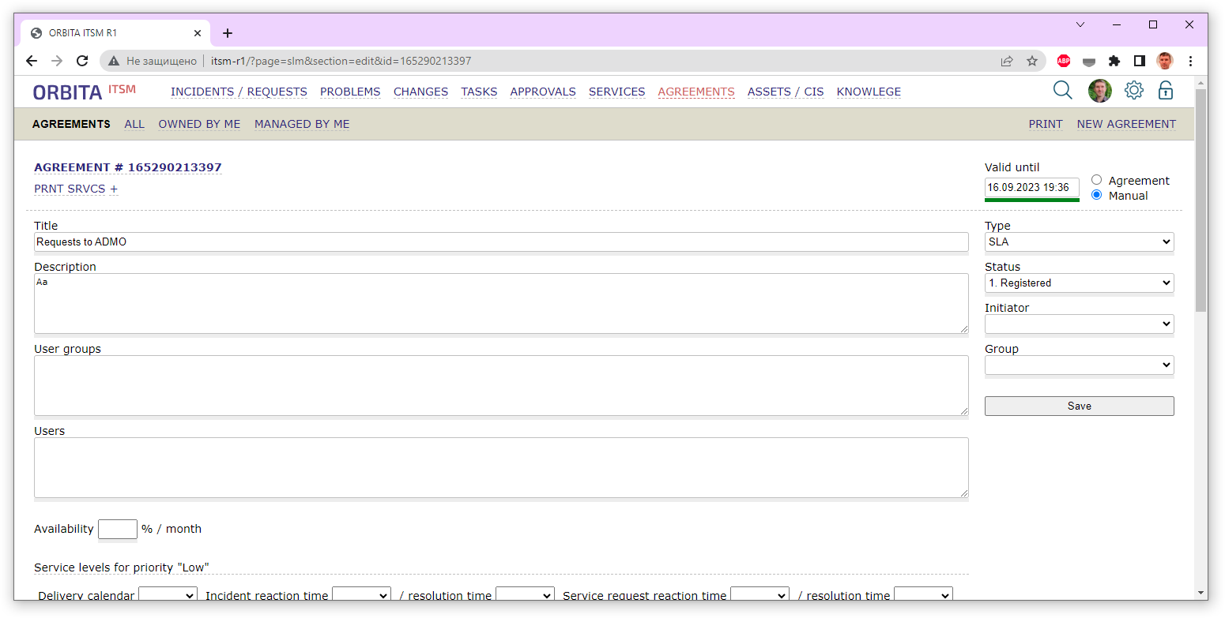
Task: Bookmark page with star icon
Action: (x=1031, y=61)
